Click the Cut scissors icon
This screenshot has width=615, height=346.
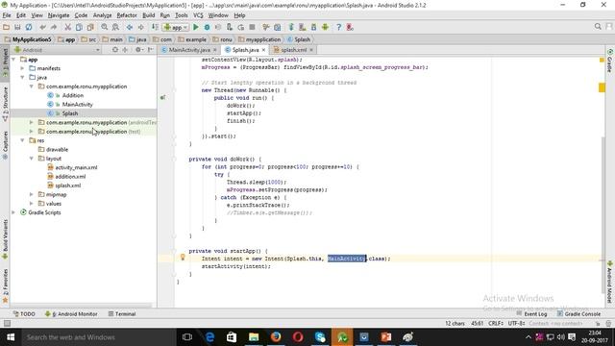[68, 27]
